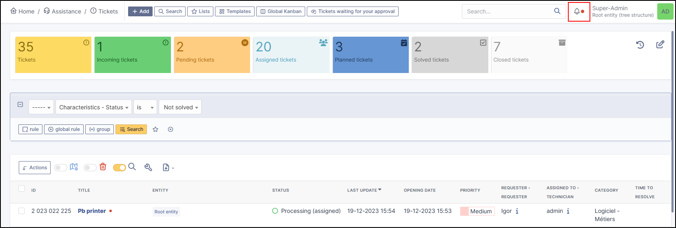Open the Pb printer ticket link

(92, 211)
